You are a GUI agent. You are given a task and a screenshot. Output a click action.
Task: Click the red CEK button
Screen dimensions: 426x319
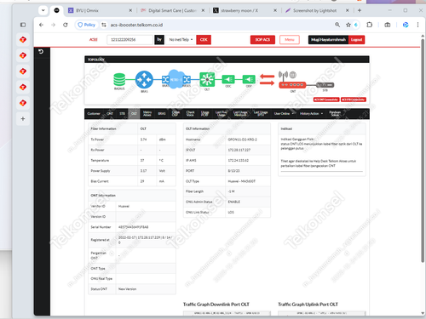pyautogui.click(x=204, y=40)
